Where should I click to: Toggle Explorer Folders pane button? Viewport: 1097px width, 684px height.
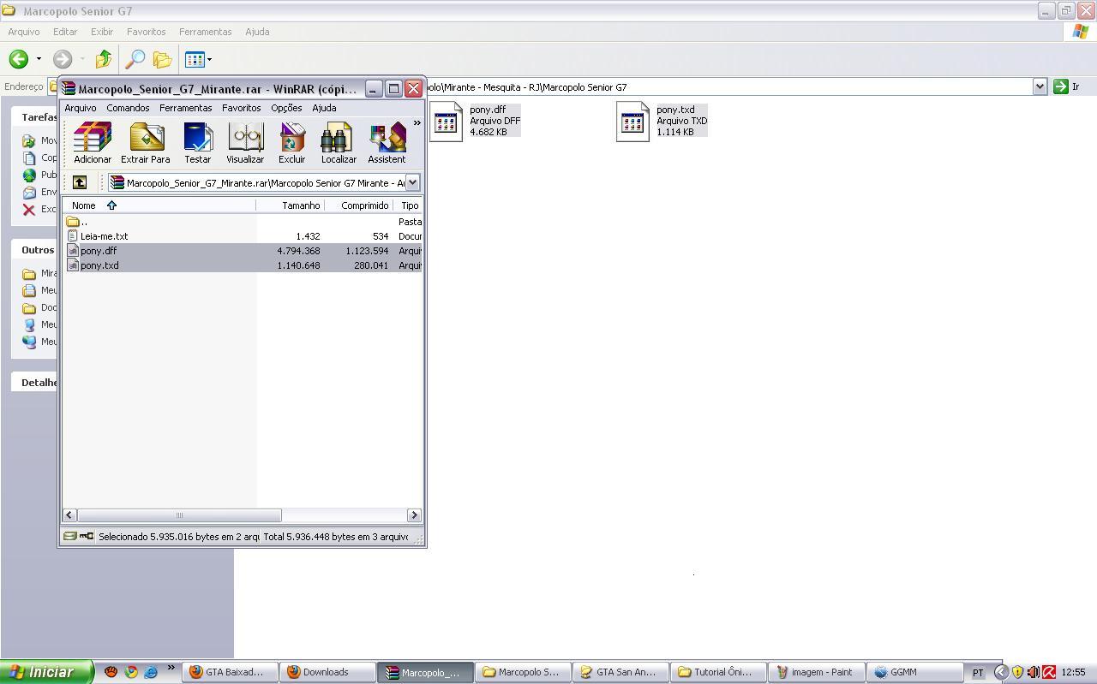pos(162,59)
